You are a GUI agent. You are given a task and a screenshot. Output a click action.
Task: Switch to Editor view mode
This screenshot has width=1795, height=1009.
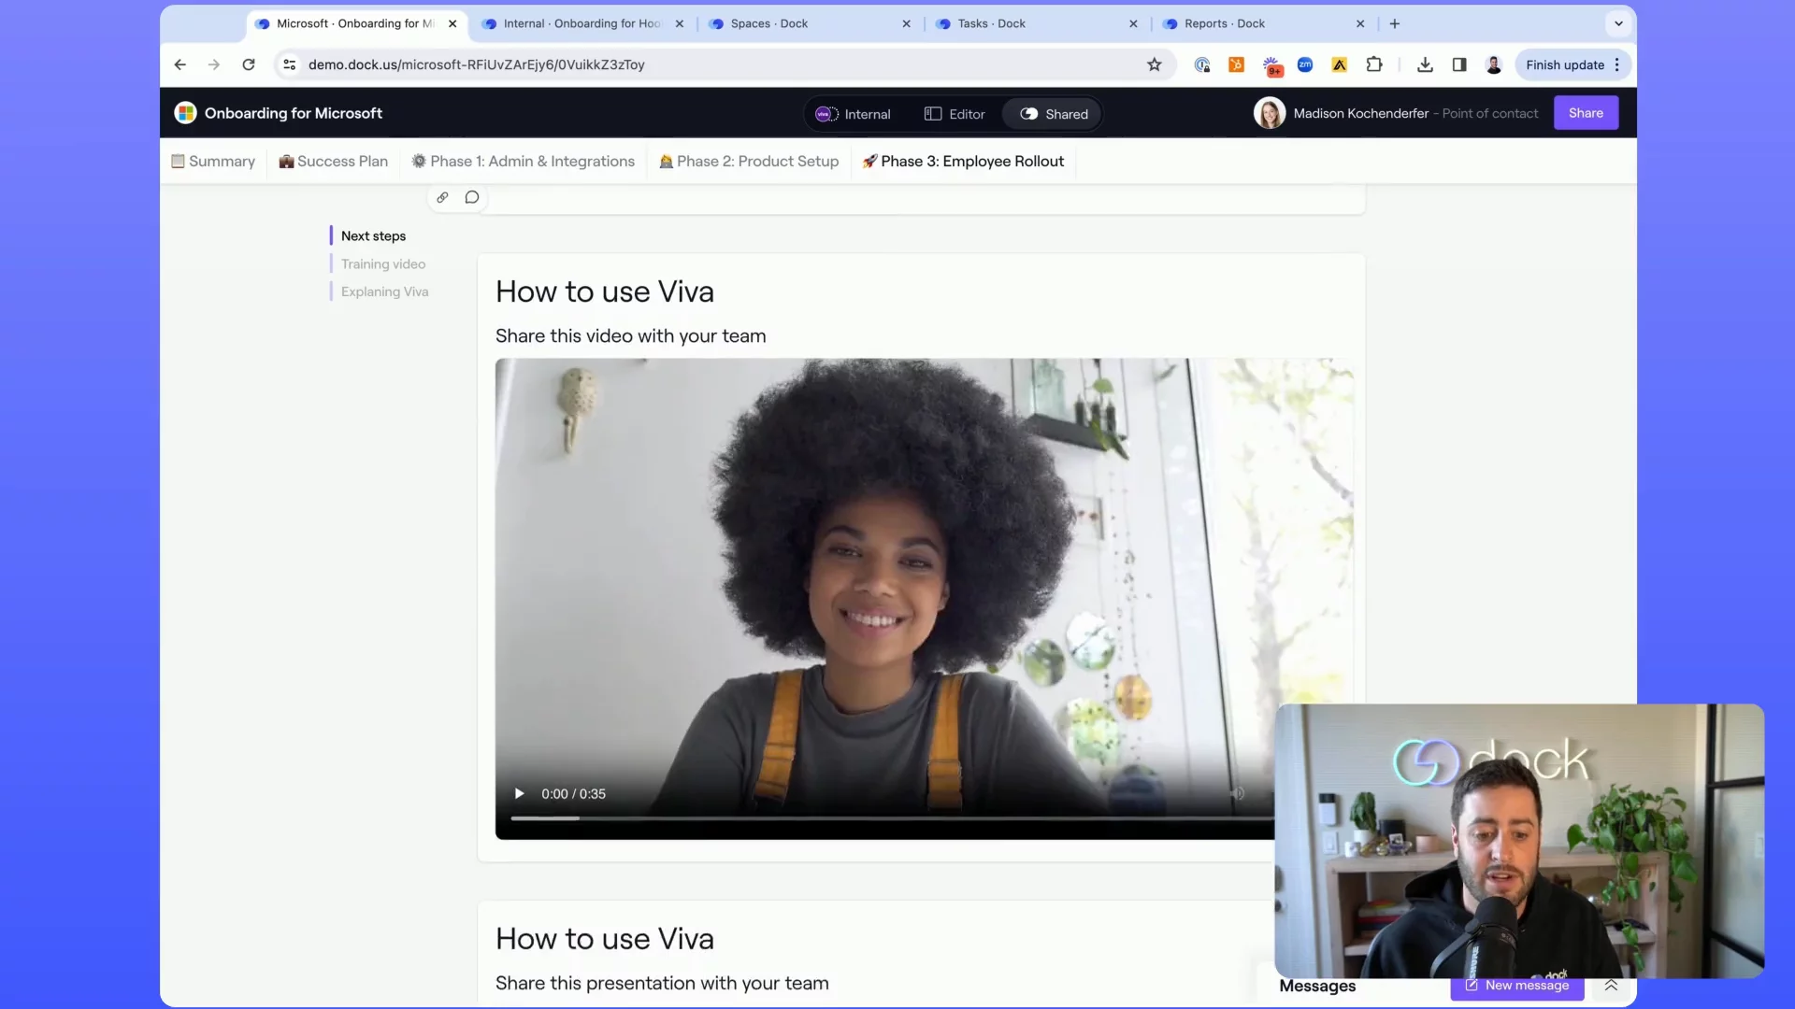click(x=955, y=114)
